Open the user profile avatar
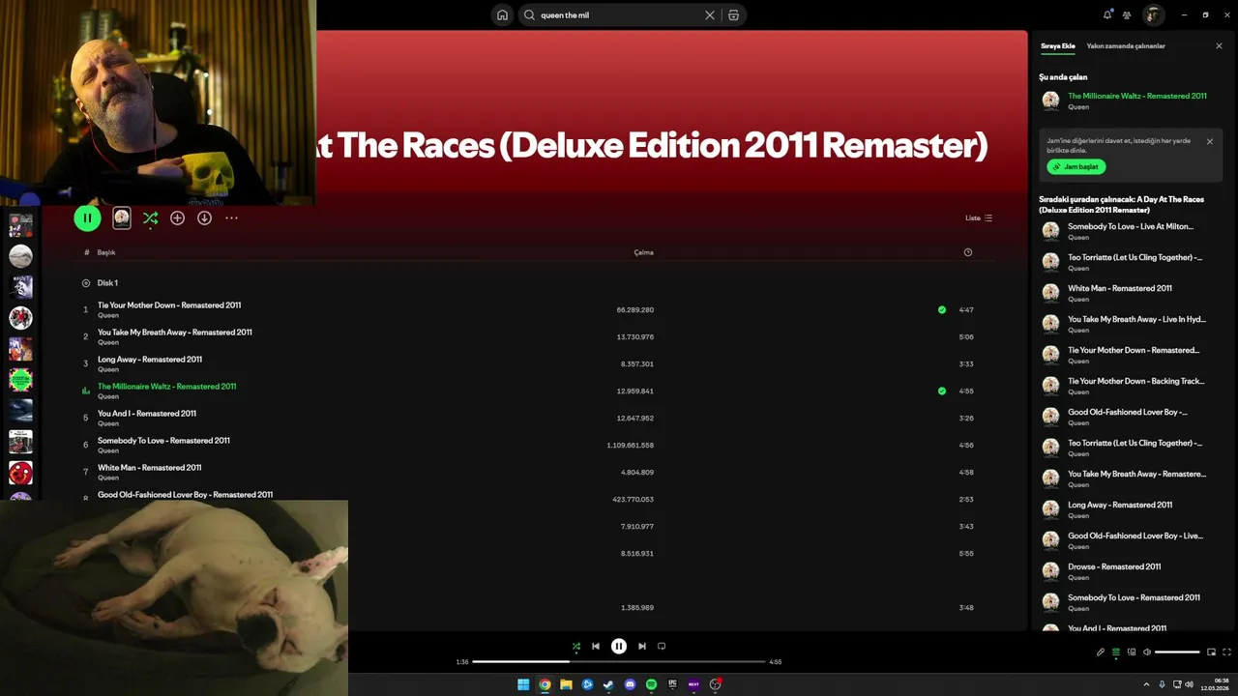The height and width of the screenshot is (696, 1238). click(1153, 14)
